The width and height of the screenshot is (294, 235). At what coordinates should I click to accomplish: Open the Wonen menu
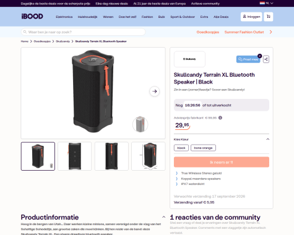click(108, 17)
